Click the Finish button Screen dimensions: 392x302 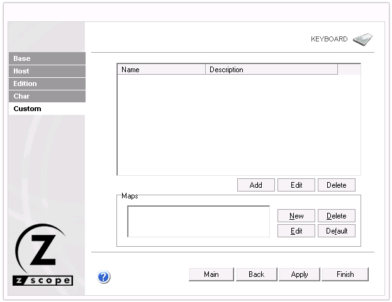(345, 274)
